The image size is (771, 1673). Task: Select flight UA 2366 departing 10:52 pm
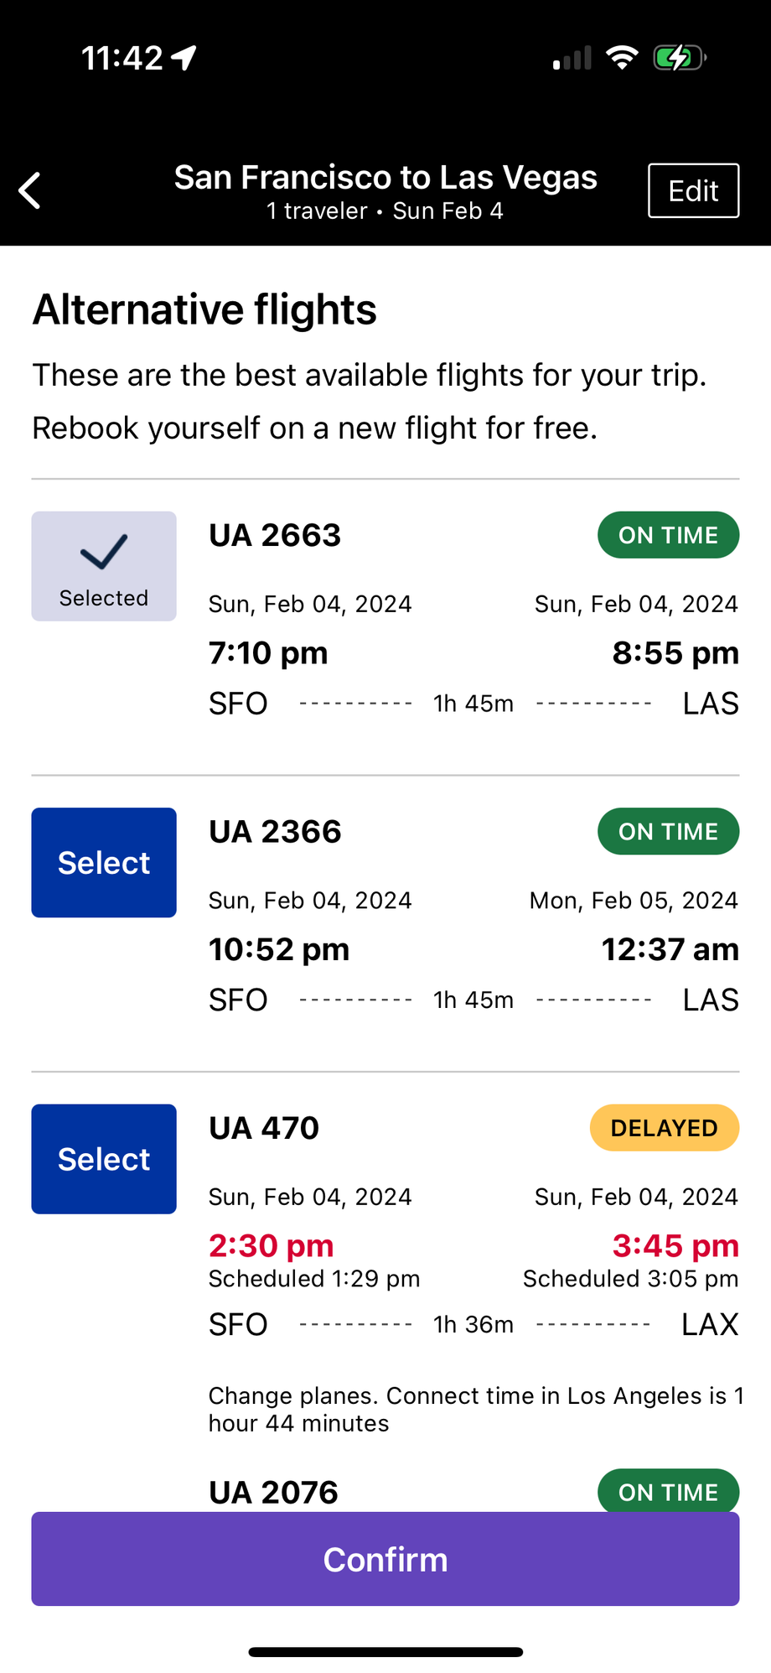(x=104, y=862)
